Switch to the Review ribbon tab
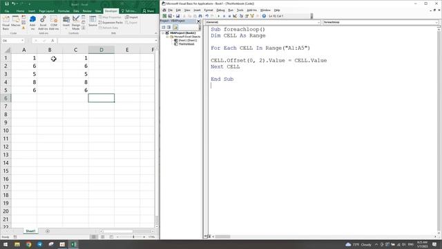442x249 pixels. [x=87, y=11]
